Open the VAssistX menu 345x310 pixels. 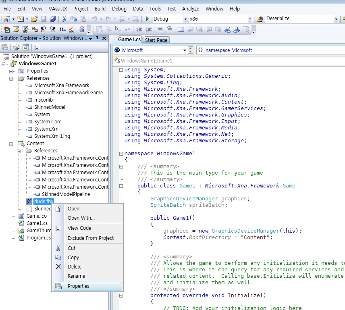(58, 9)
